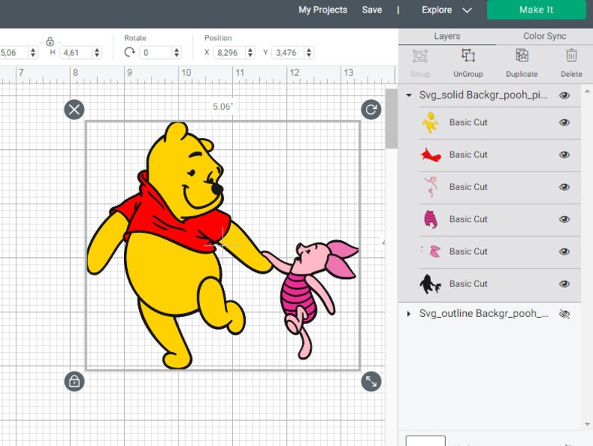Hide the red shirt Basic Cut layer

coord(565,154)
